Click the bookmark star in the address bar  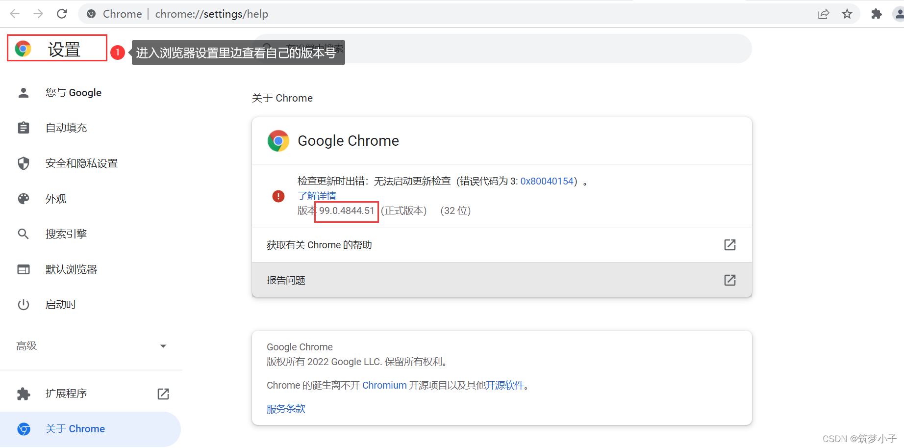point(847,14)
